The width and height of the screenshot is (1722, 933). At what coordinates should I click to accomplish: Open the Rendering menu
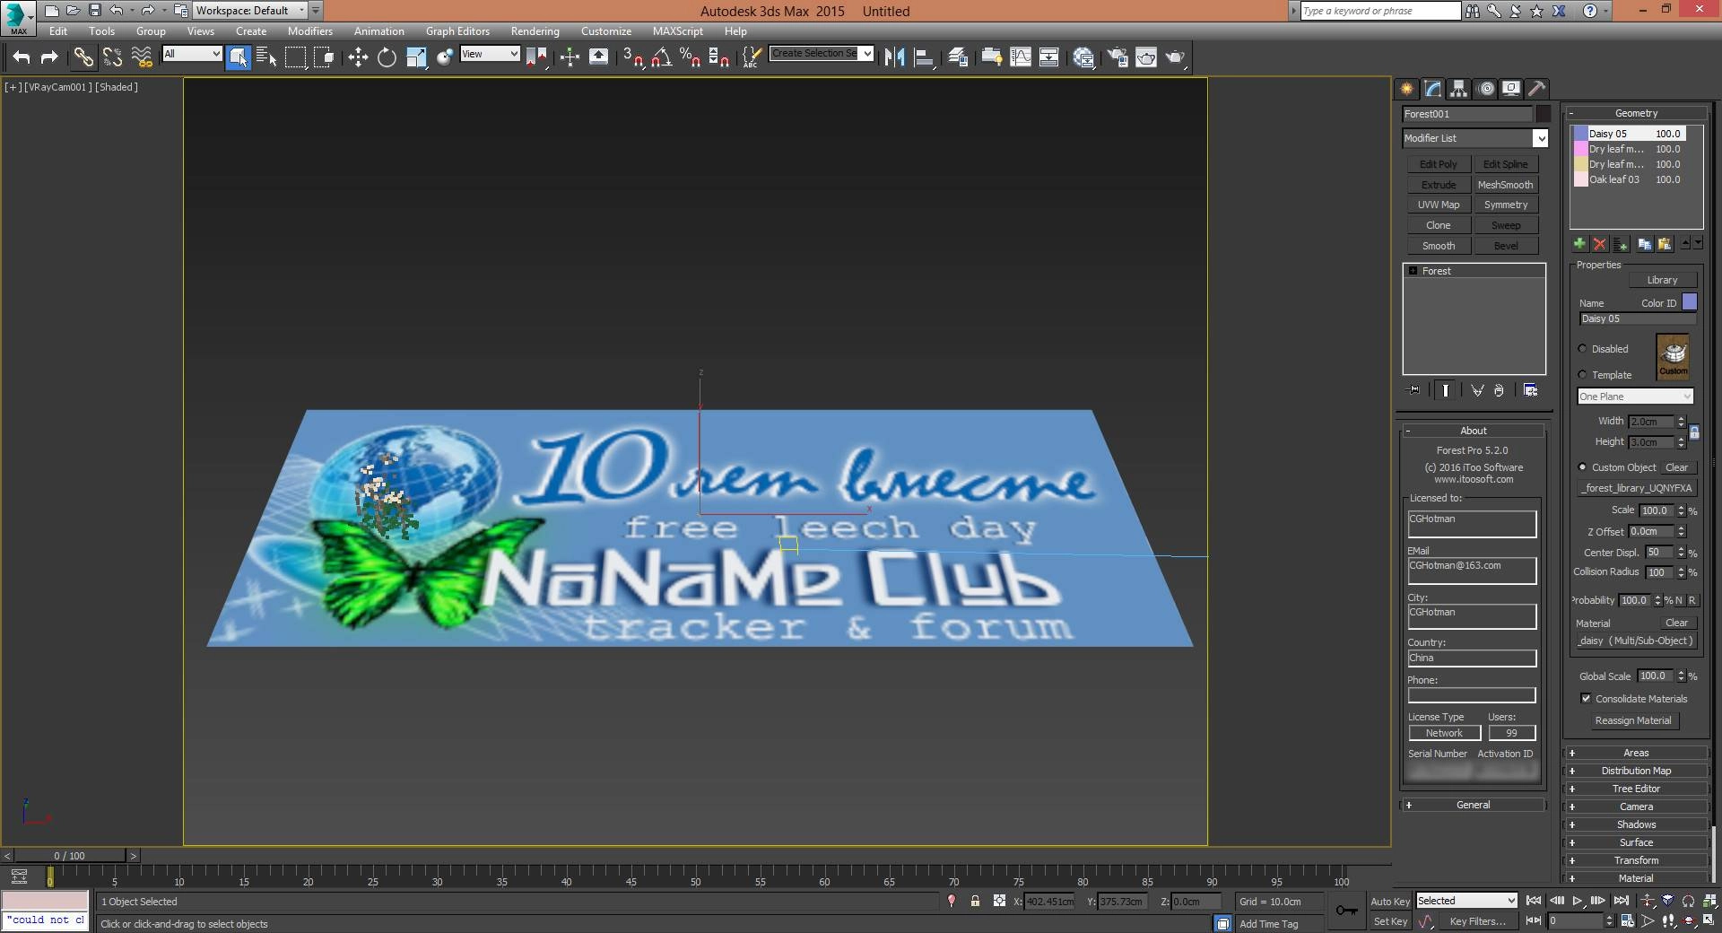point(535,31)
